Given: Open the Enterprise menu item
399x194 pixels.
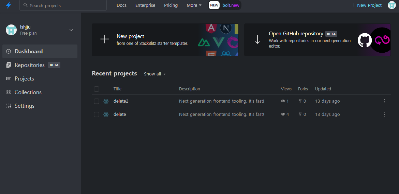Looking at the screenshot, I should [x=145, y=5].
